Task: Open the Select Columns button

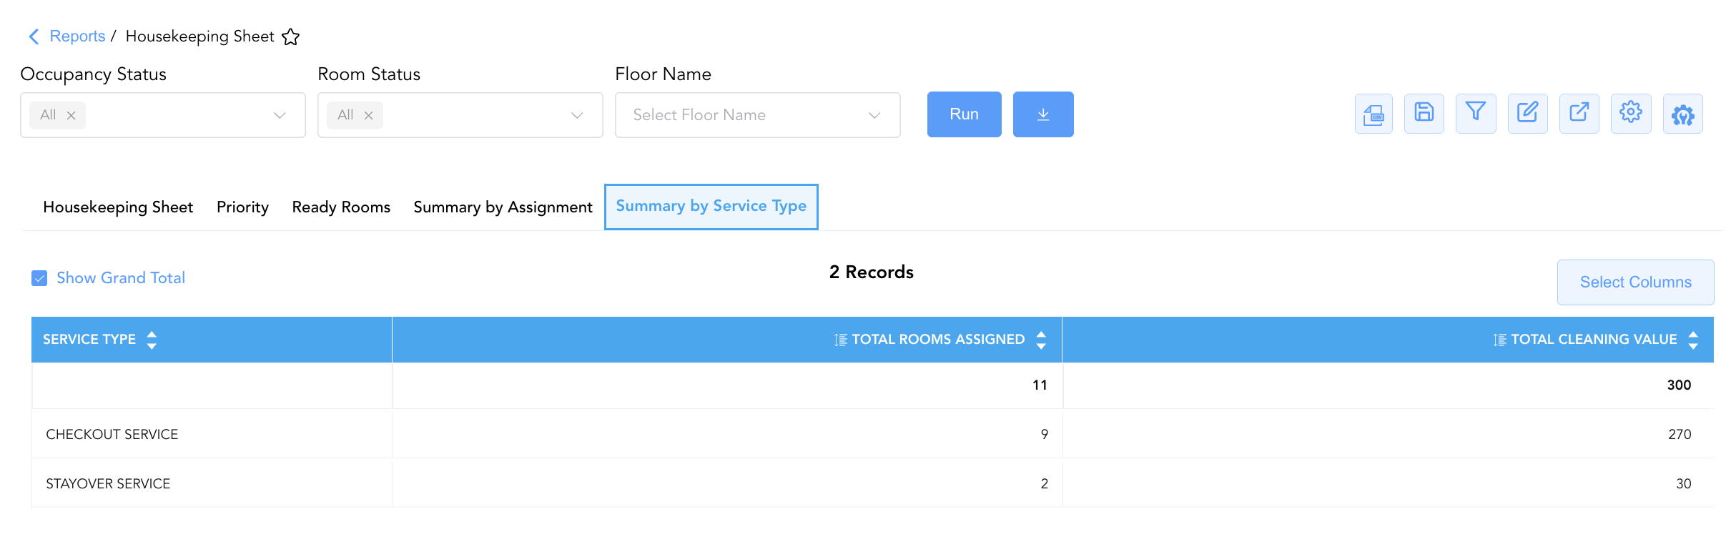Action: coord(1635,282)
